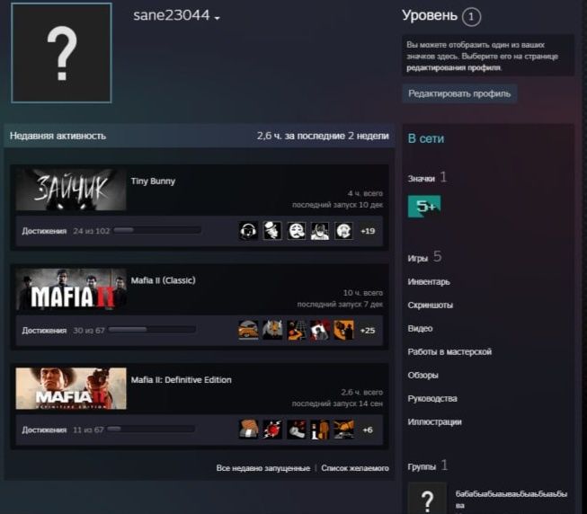Open the бабабыабыаывабыабыабы group name link
Screen dimensions: 587x514
(x=511, y=500)
